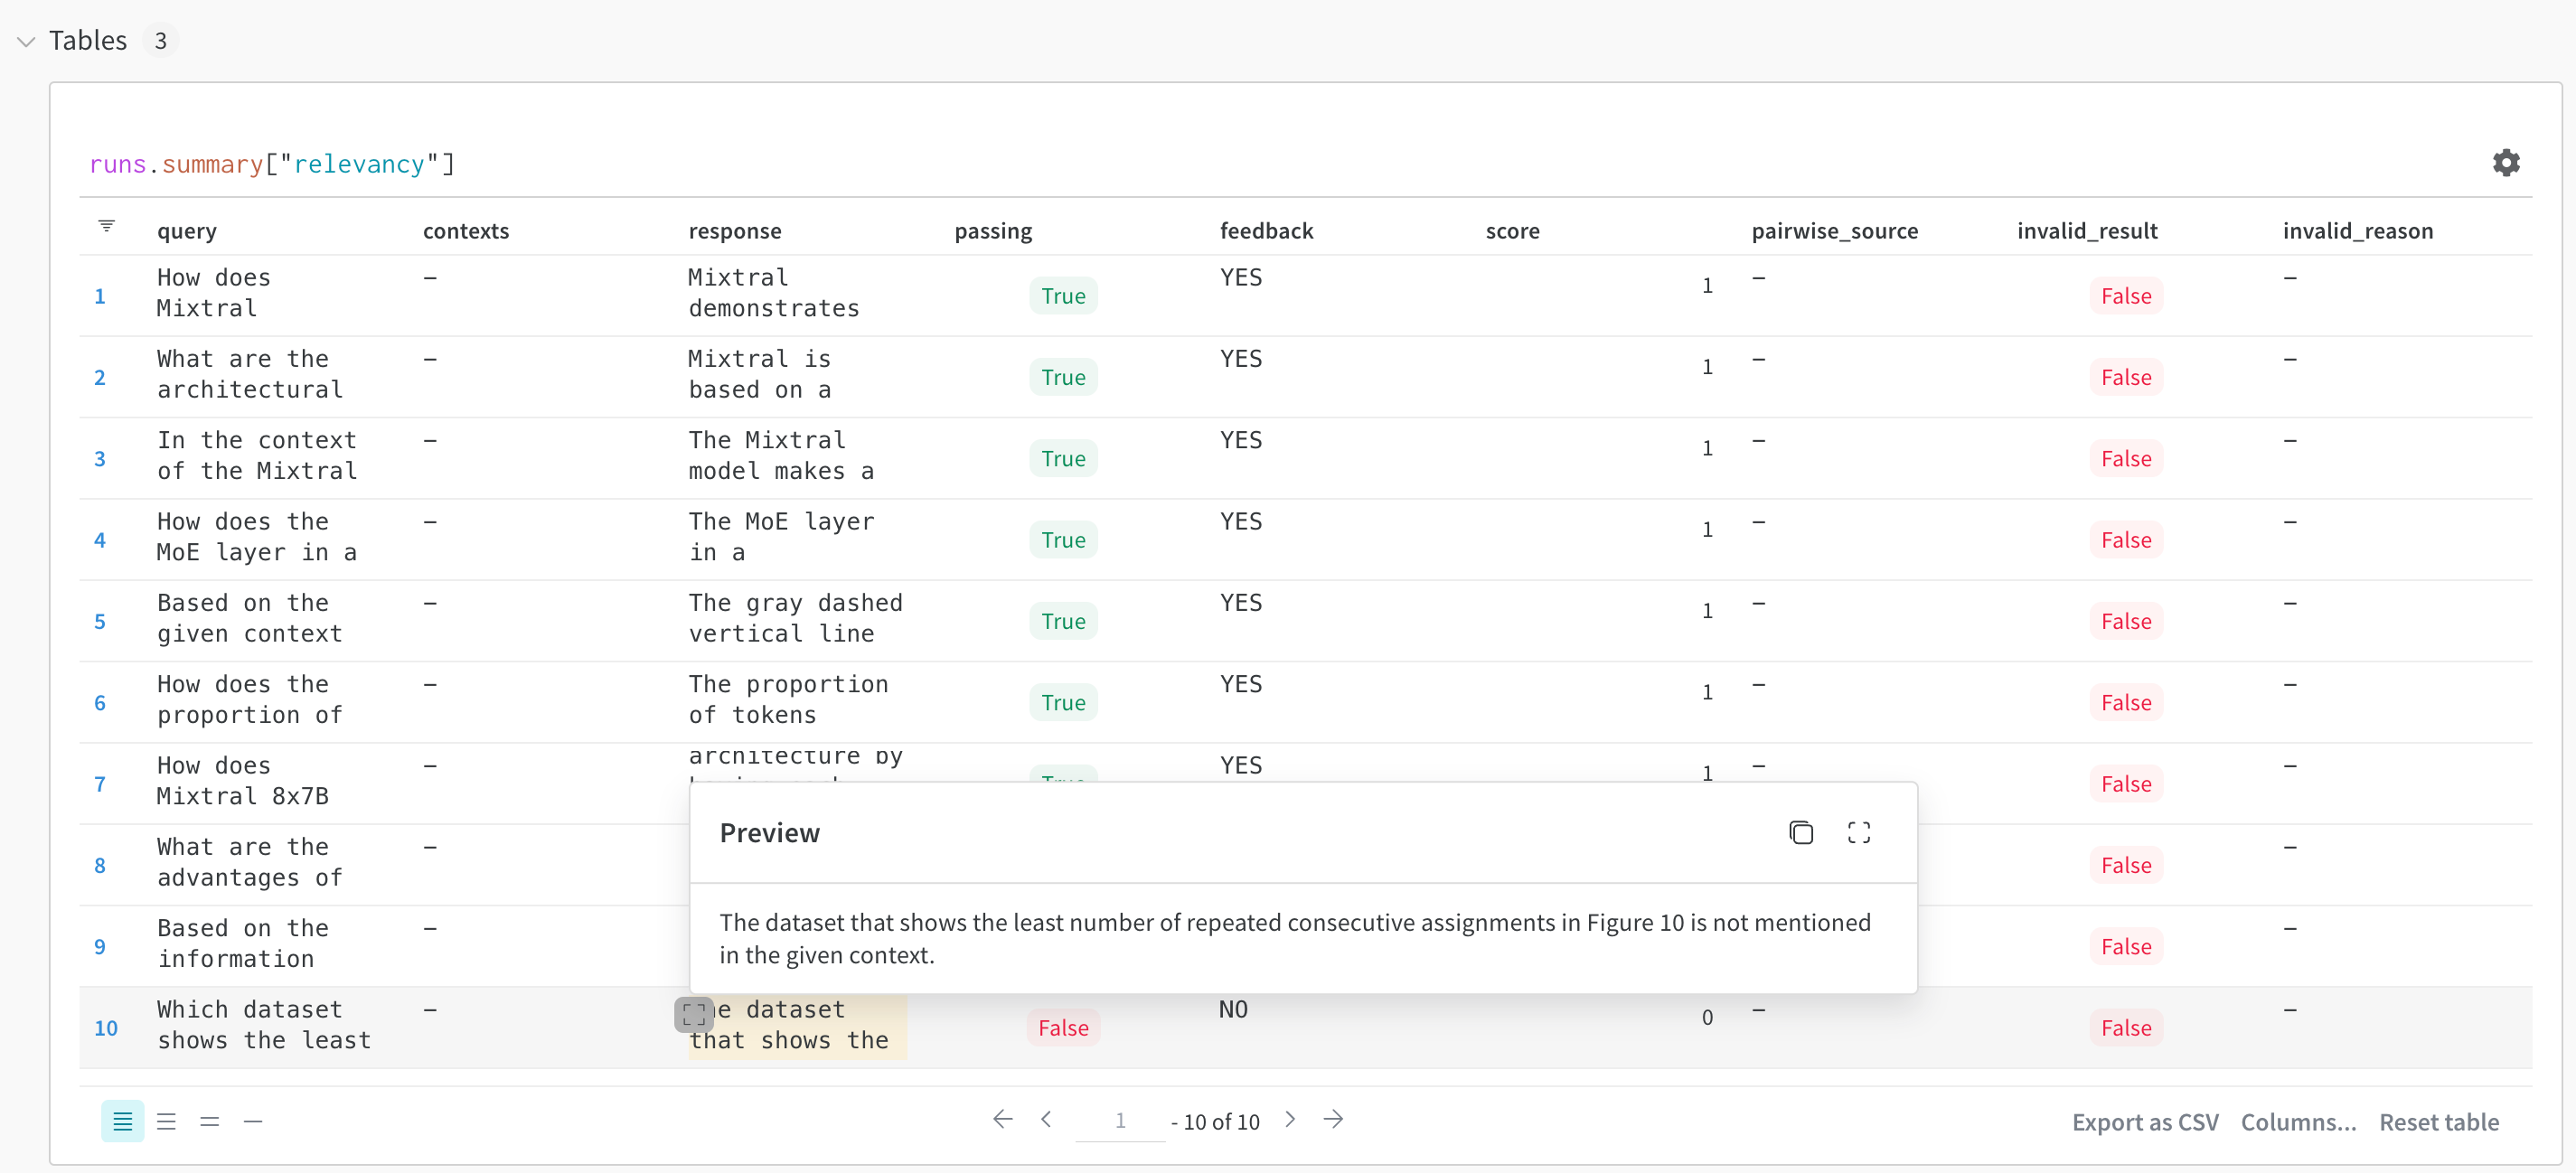
Task: Jump to the last page arrow
Action: [x=1333, y=1119]
